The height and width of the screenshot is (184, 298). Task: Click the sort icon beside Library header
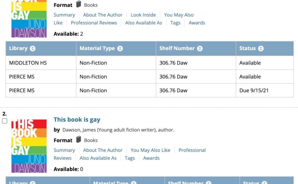coord(33,49)
